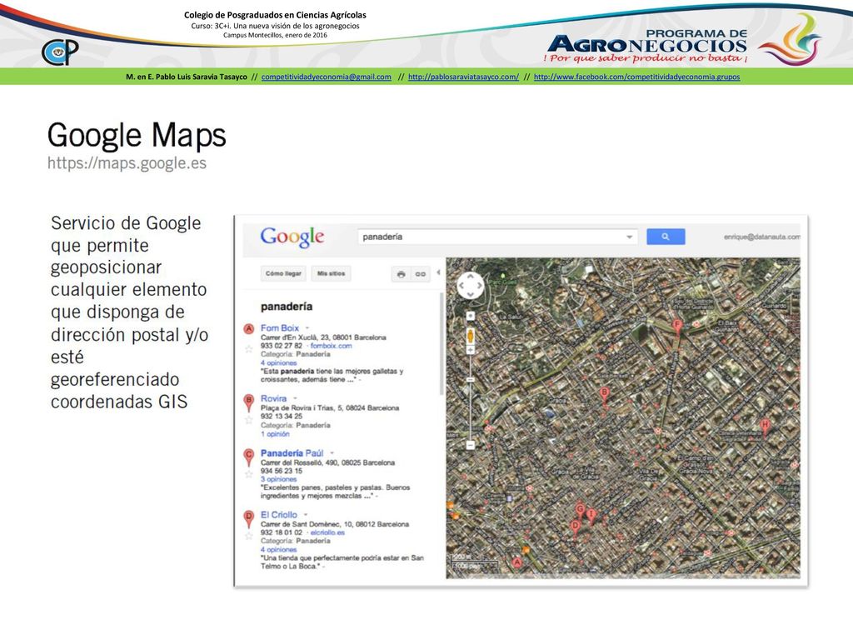Click the Colegio de Posgraduados CP logo
Screen dimensions: 853x640
pos(60,52)
